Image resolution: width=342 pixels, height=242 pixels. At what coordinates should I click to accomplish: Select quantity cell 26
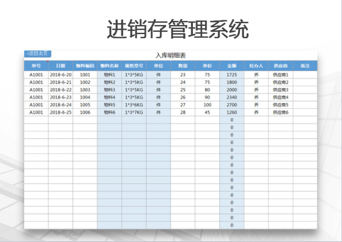pos(183,97)
